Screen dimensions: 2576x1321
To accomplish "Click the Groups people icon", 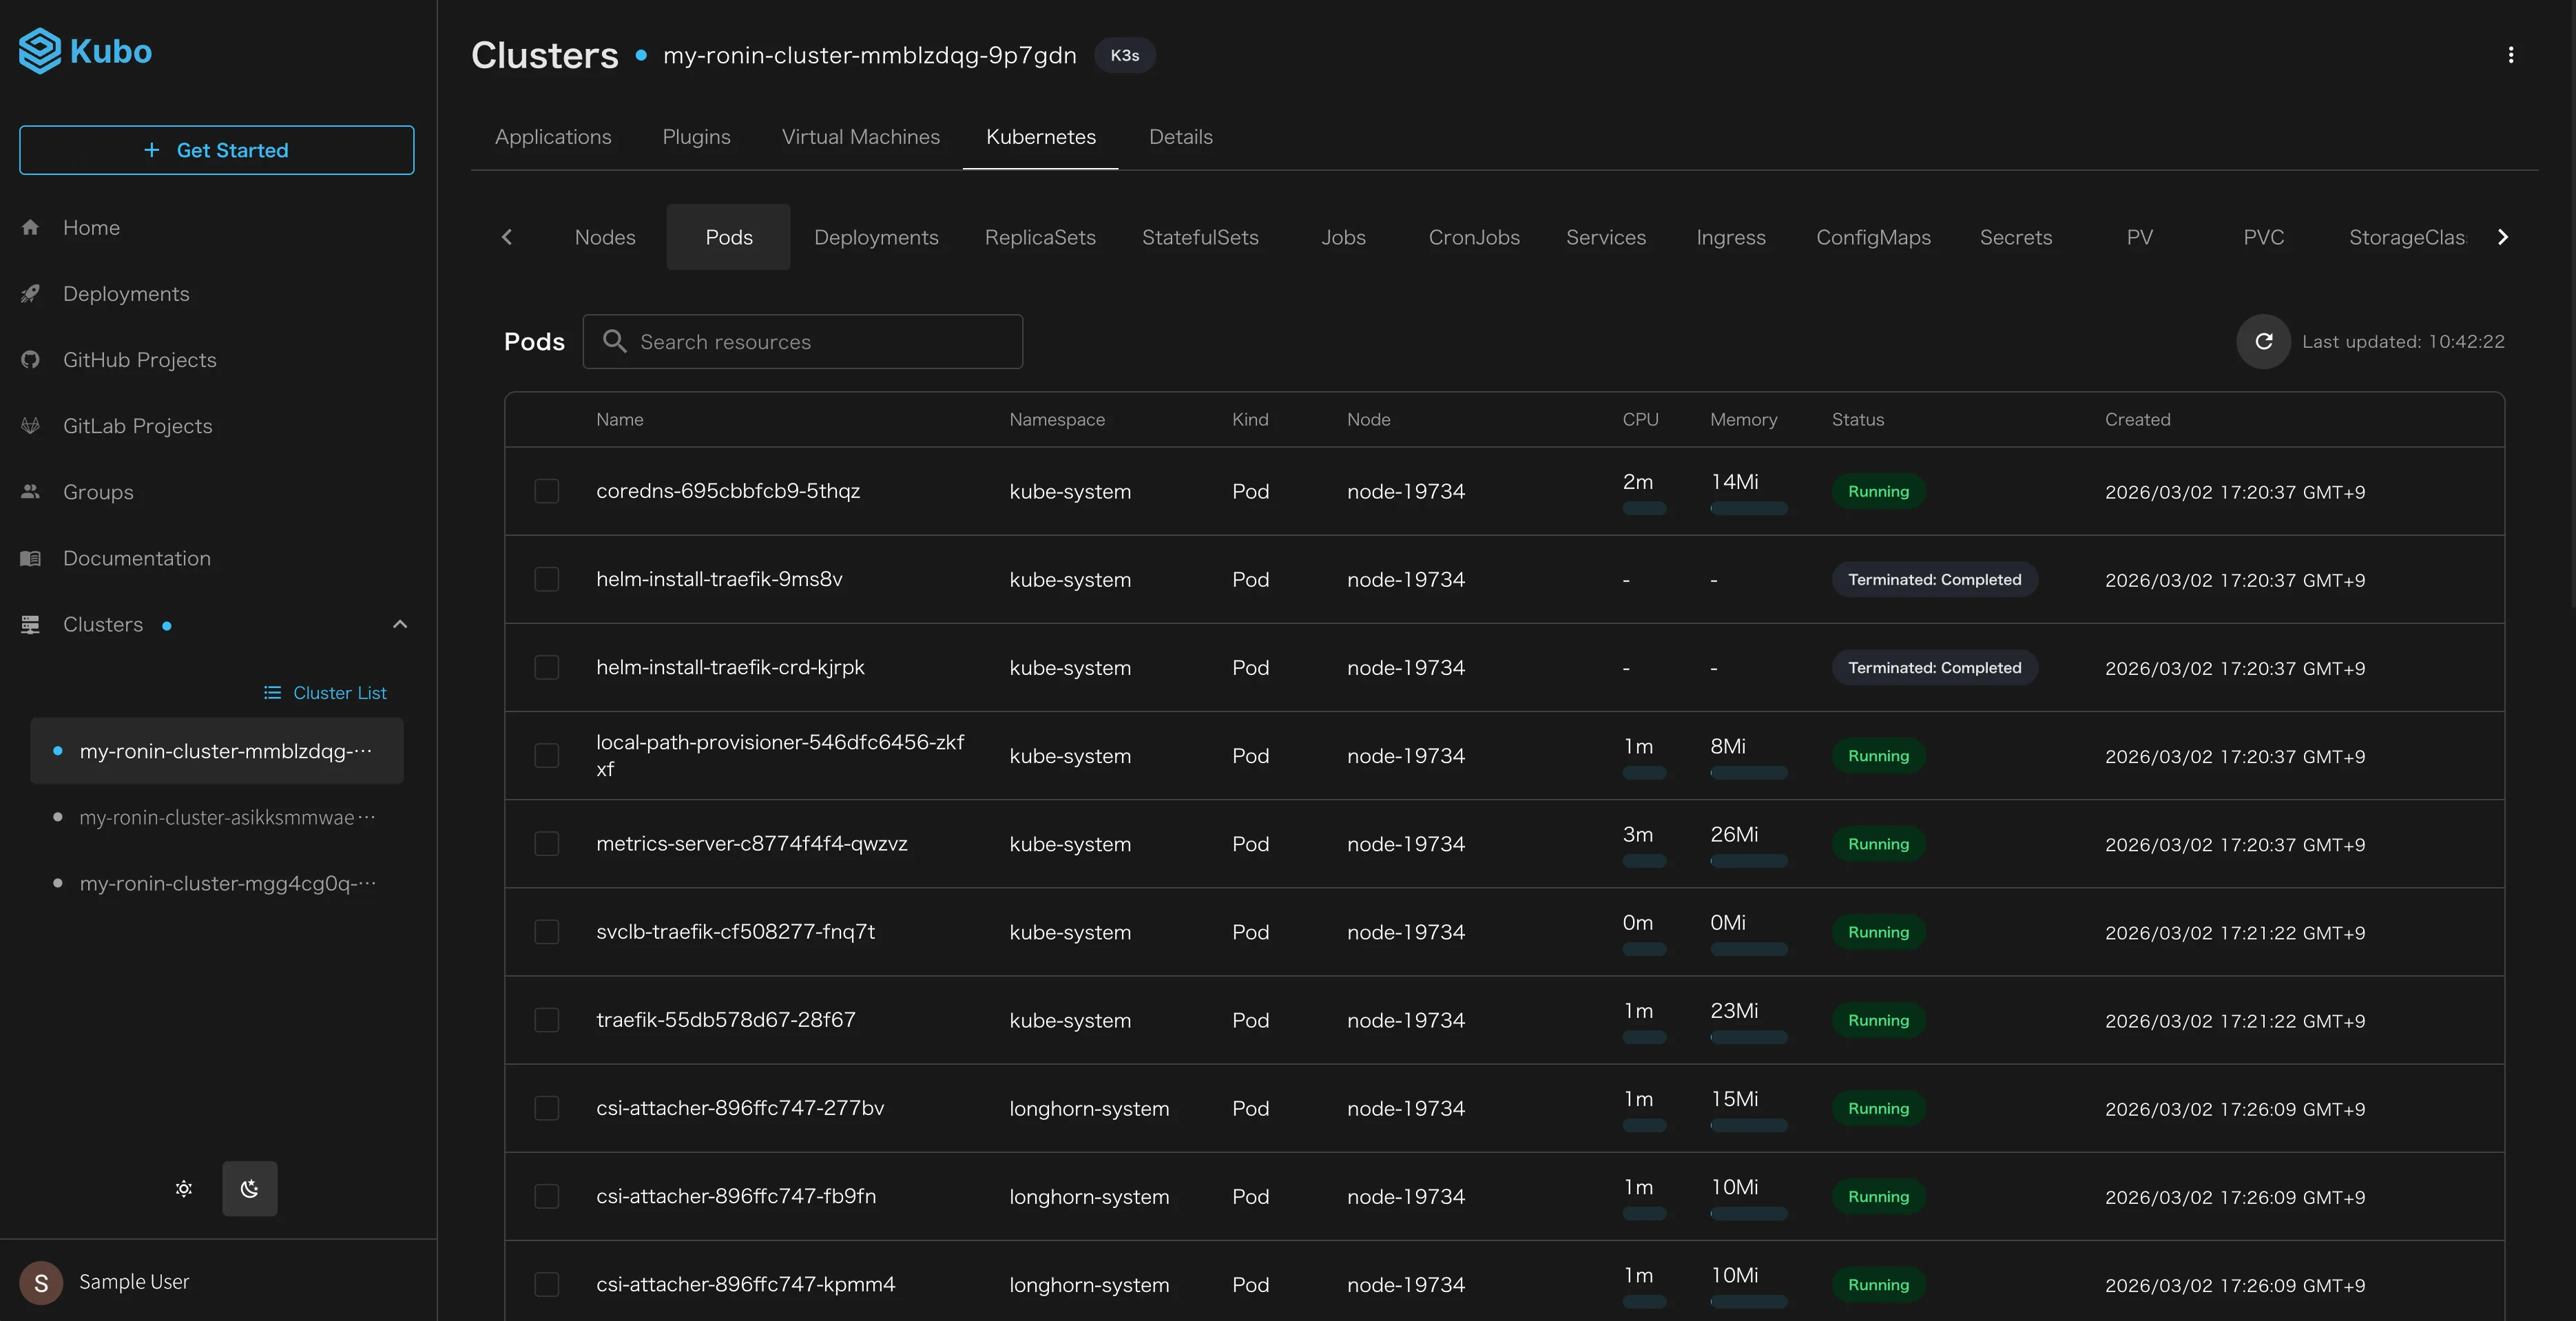I will (x=31, y=491).
